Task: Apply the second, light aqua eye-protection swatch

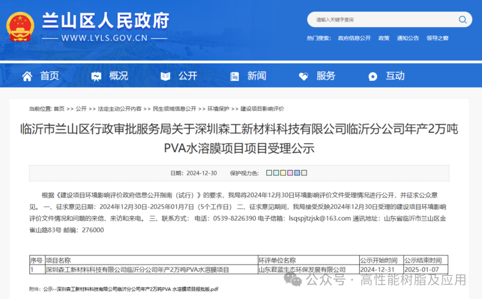Action: coord(276,173)
